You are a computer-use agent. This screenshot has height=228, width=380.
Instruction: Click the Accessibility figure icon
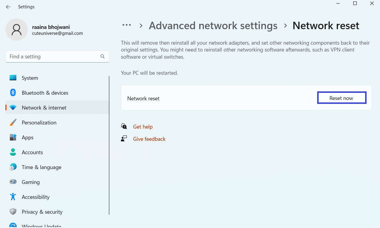[13, 197]
